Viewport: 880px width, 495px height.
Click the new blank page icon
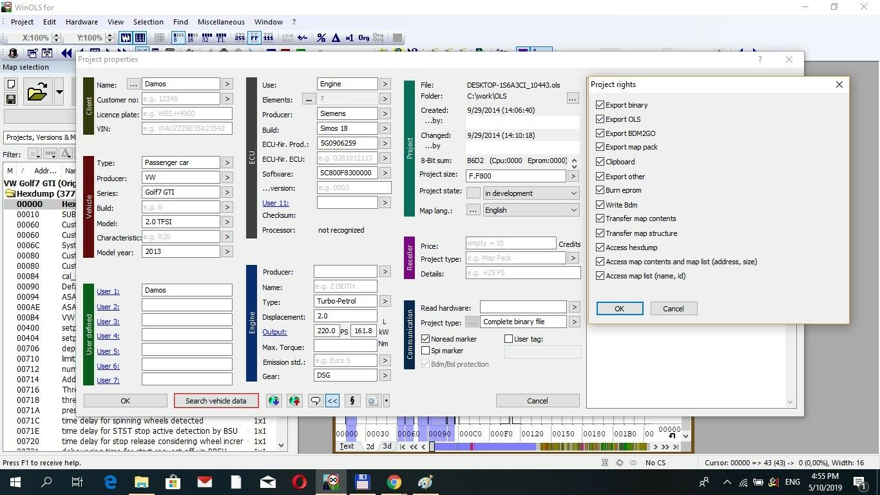(11, 84)
